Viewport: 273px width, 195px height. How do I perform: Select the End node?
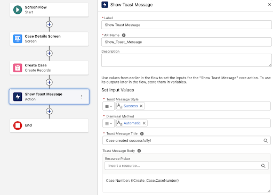(49, 125)
